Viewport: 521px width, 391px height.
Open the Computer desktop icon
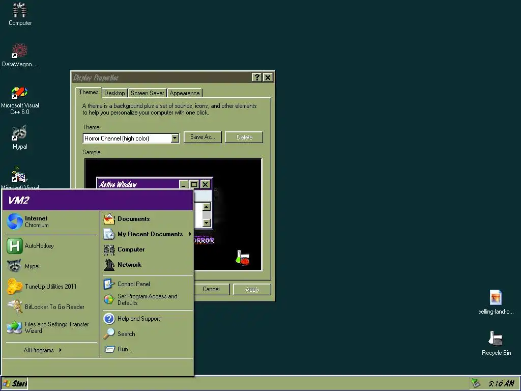click(20, 14)
